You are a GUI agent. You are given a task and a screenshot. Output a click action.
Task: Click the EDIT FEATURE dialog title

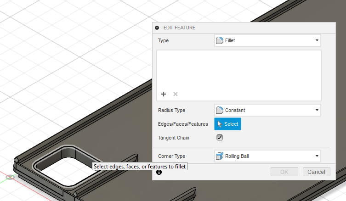[179, 28]
